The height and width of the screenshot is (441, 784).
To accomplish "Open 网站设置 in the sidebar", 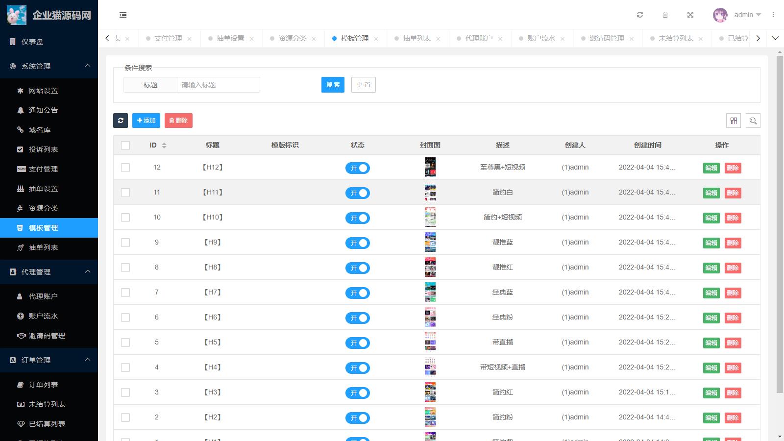I will (43, 91).
